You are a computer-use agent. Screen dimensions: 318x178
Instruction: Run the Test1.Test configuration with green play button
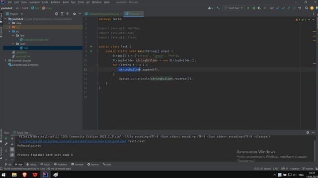coord(248,8)
